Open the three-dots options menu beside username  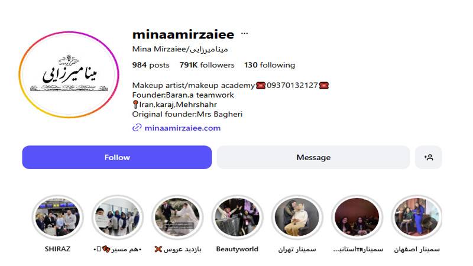click(x=244, y=34)
